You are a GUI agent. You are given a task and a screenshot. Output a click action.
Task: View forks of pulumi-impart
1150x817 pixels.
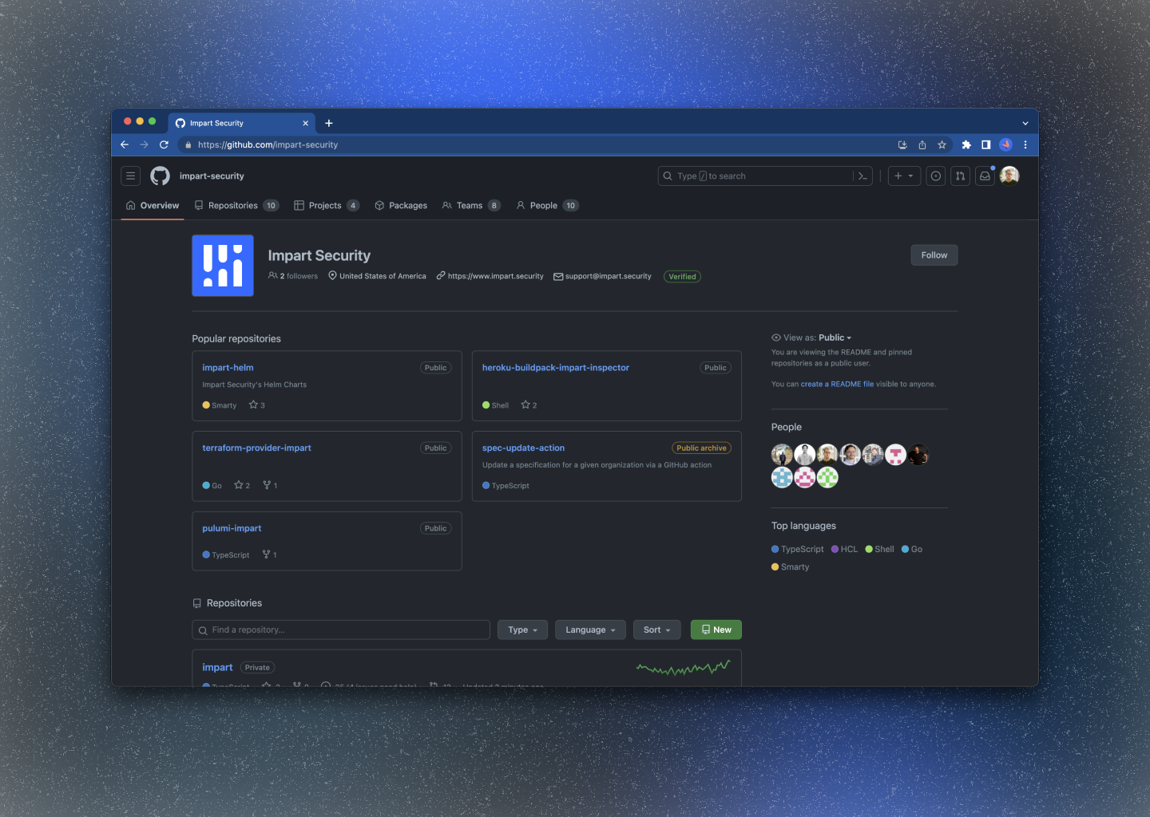click(x=270, y=555)
